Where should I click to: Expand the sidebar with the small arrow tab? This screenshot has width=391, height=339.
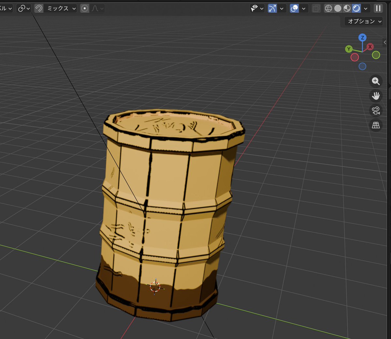[x=385, y=42]
